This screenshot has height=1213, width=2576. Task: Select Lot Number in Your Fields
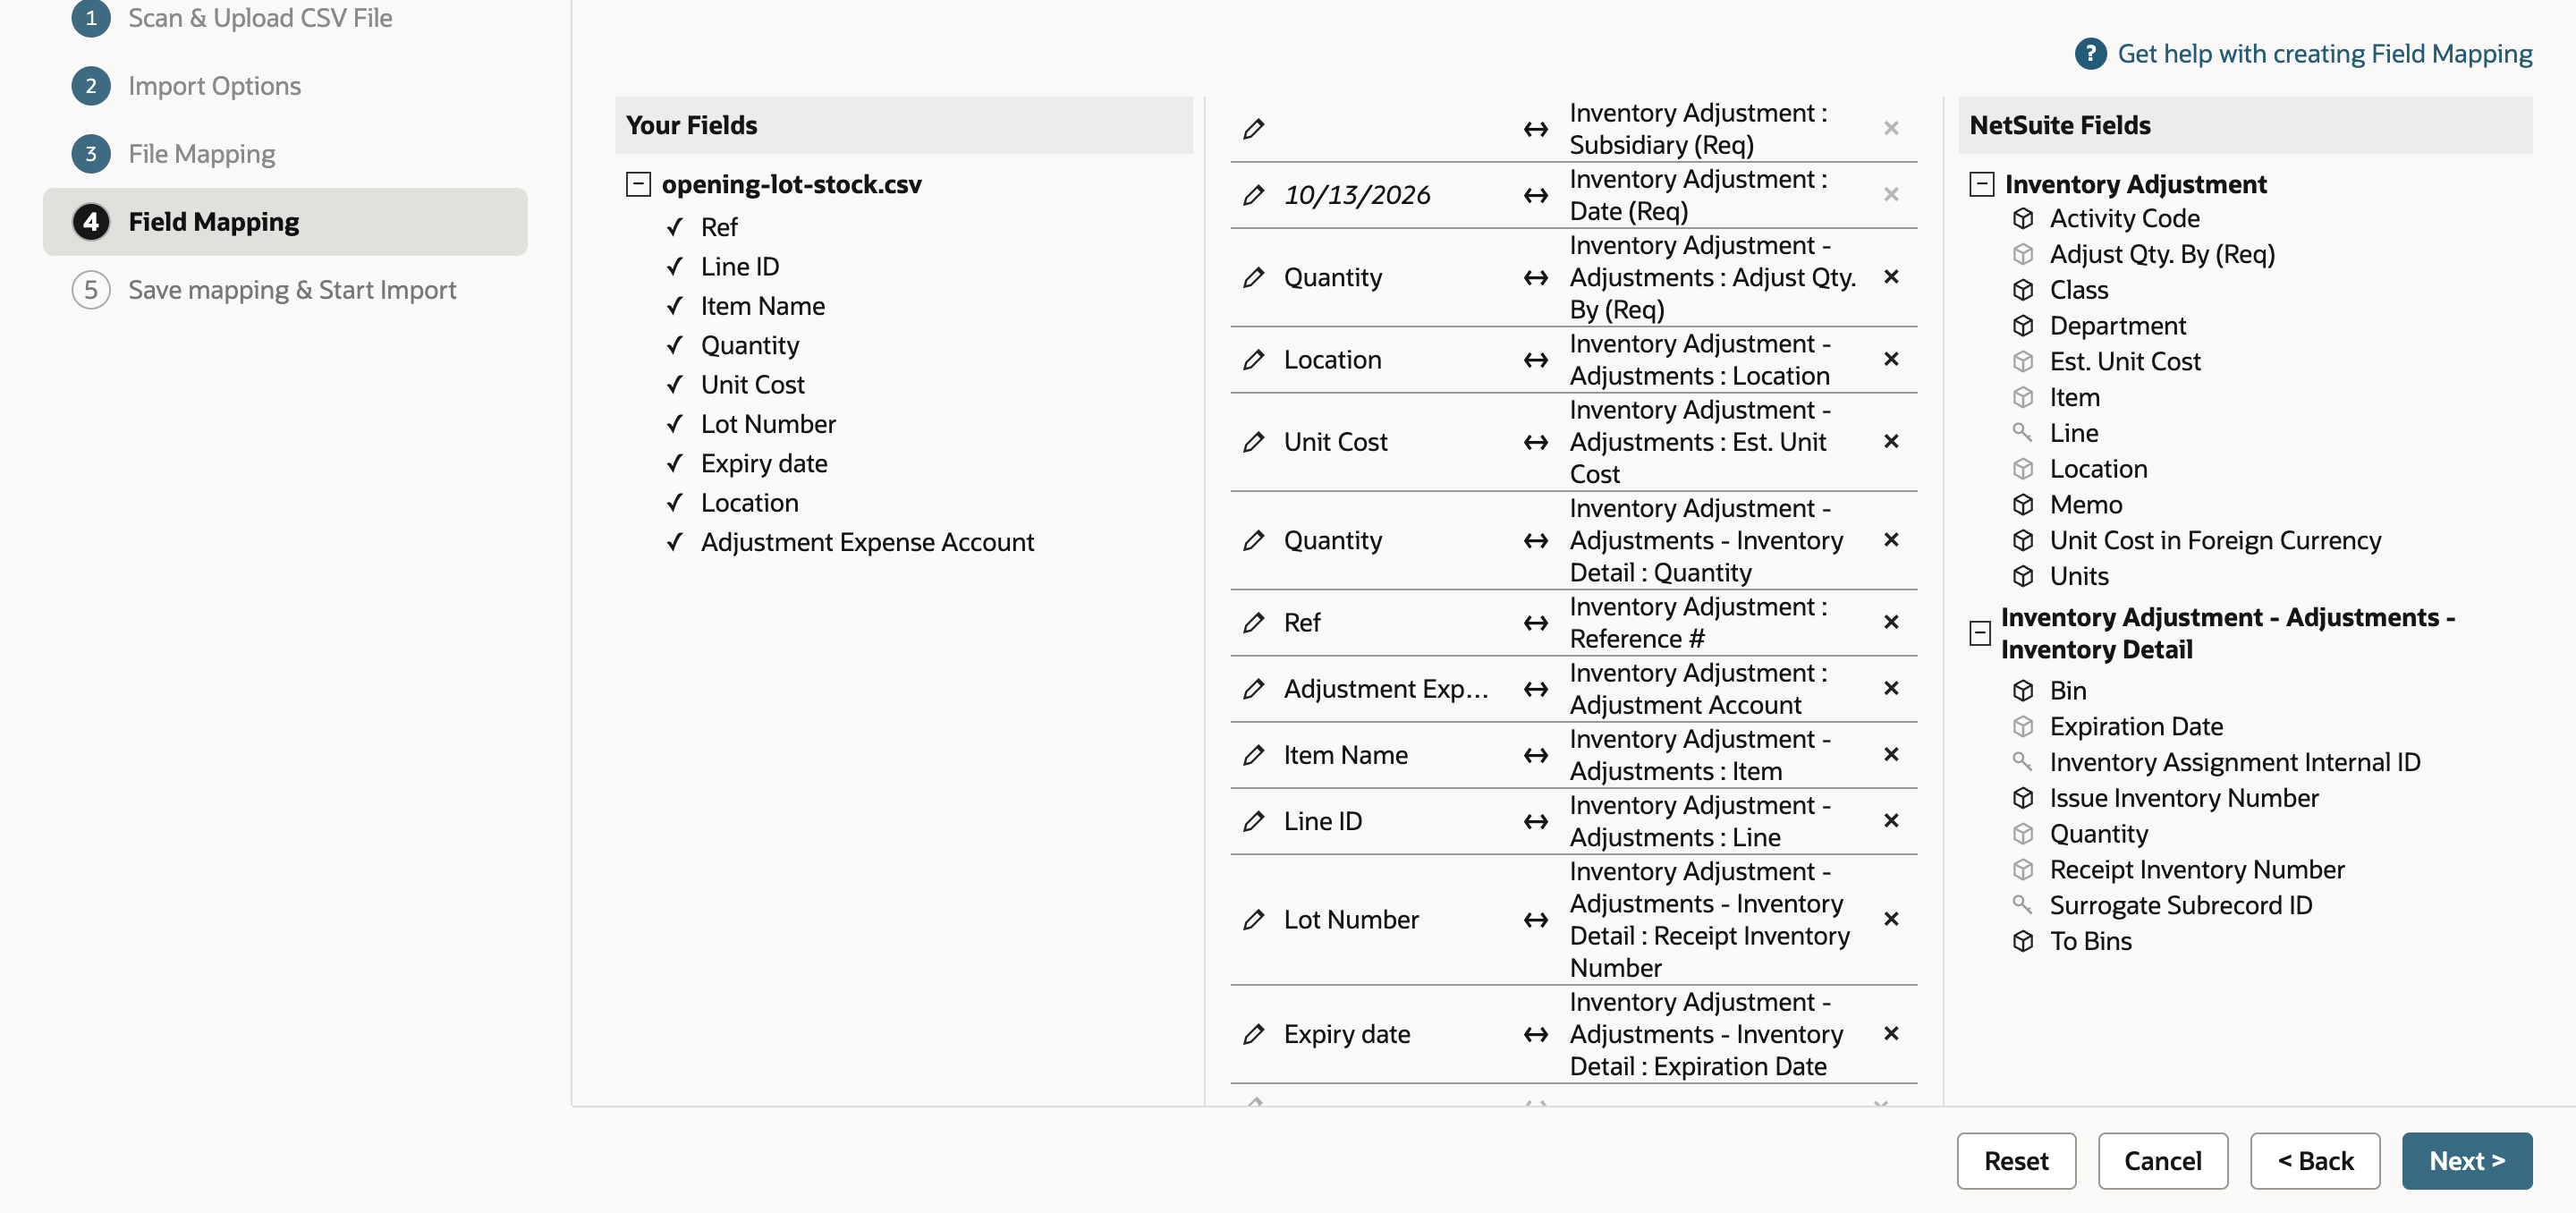click(x=768, y=424)
